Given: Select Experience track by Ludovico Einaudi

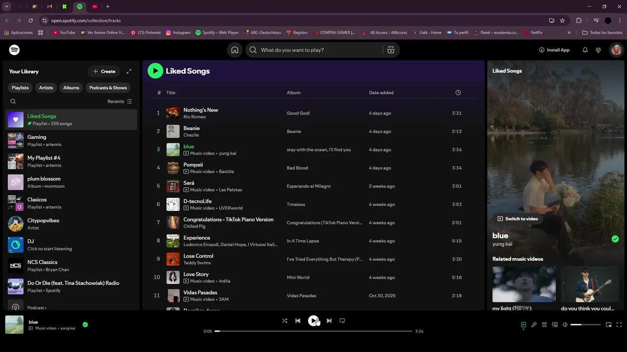Looking at the screenshot, I should pos(313,241).
